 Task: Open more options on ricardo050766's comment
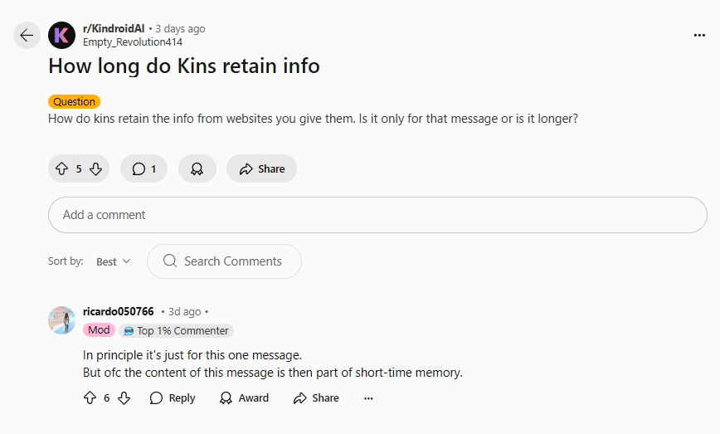[368, 398]
